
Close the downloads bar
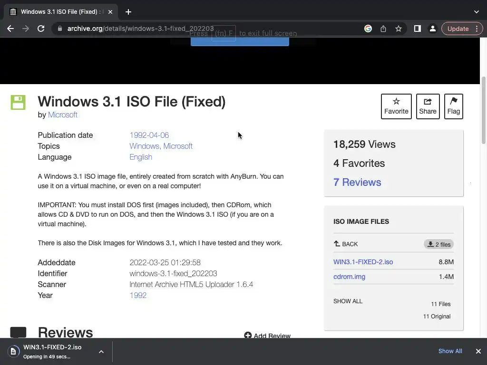pos(478,351)
